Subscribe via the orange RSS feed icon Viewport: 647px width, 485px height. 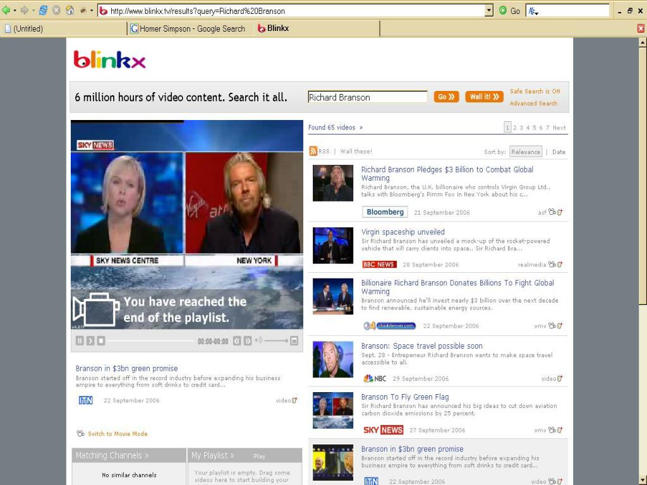[313, 151]
